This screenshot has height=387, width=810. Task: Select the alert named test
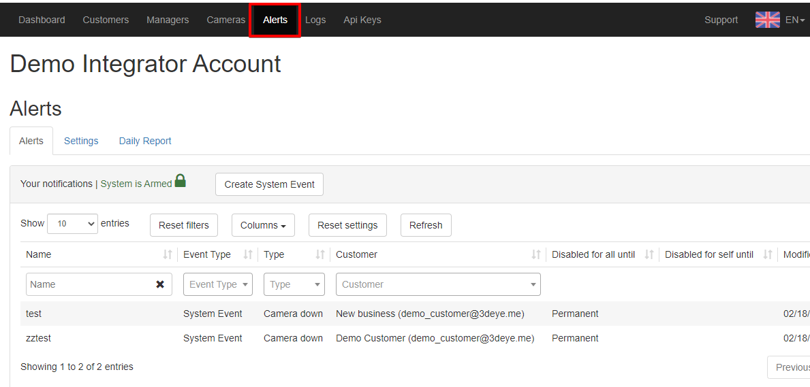(x=33, y=314)
